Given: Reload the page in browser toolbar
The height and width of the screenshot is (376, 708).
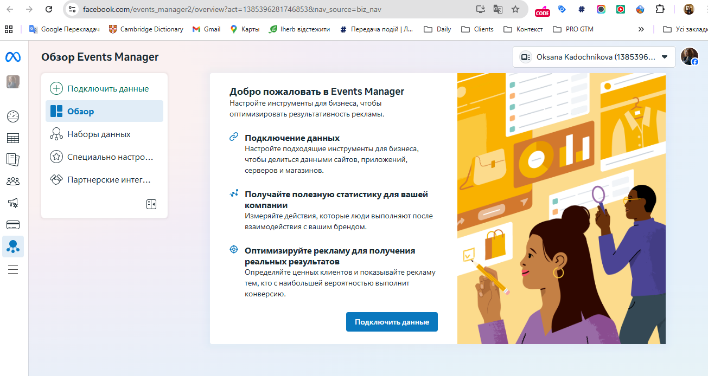Looking at the screenshot, I should click(x=49, y=9).
